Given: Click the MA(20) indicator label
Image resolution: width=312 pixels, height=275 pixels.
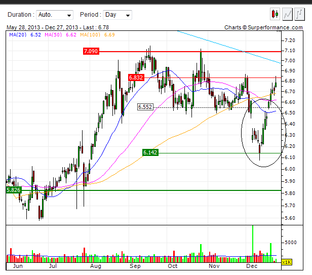Looking at the screenshot, I should point(18,35).
